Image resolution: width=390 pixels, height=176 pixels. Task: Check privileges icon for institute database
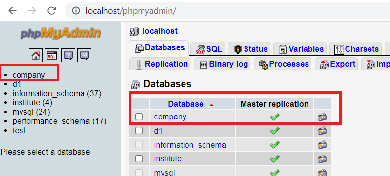tap(322, 158)
